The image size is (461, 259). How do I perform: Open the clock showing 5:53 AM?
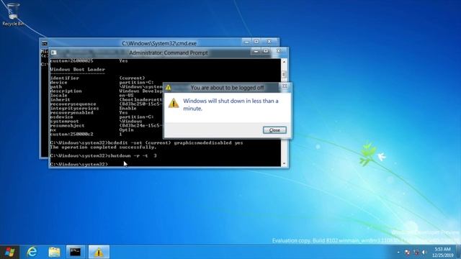pos(442,252)
